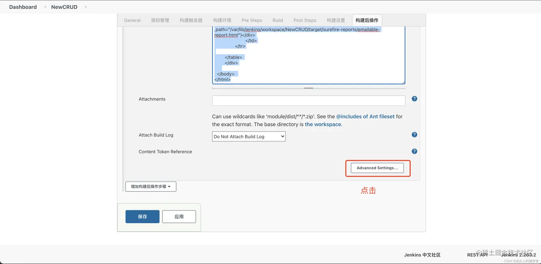
Task: Click the </body> line in textarea
Action: tap(226, 74)
